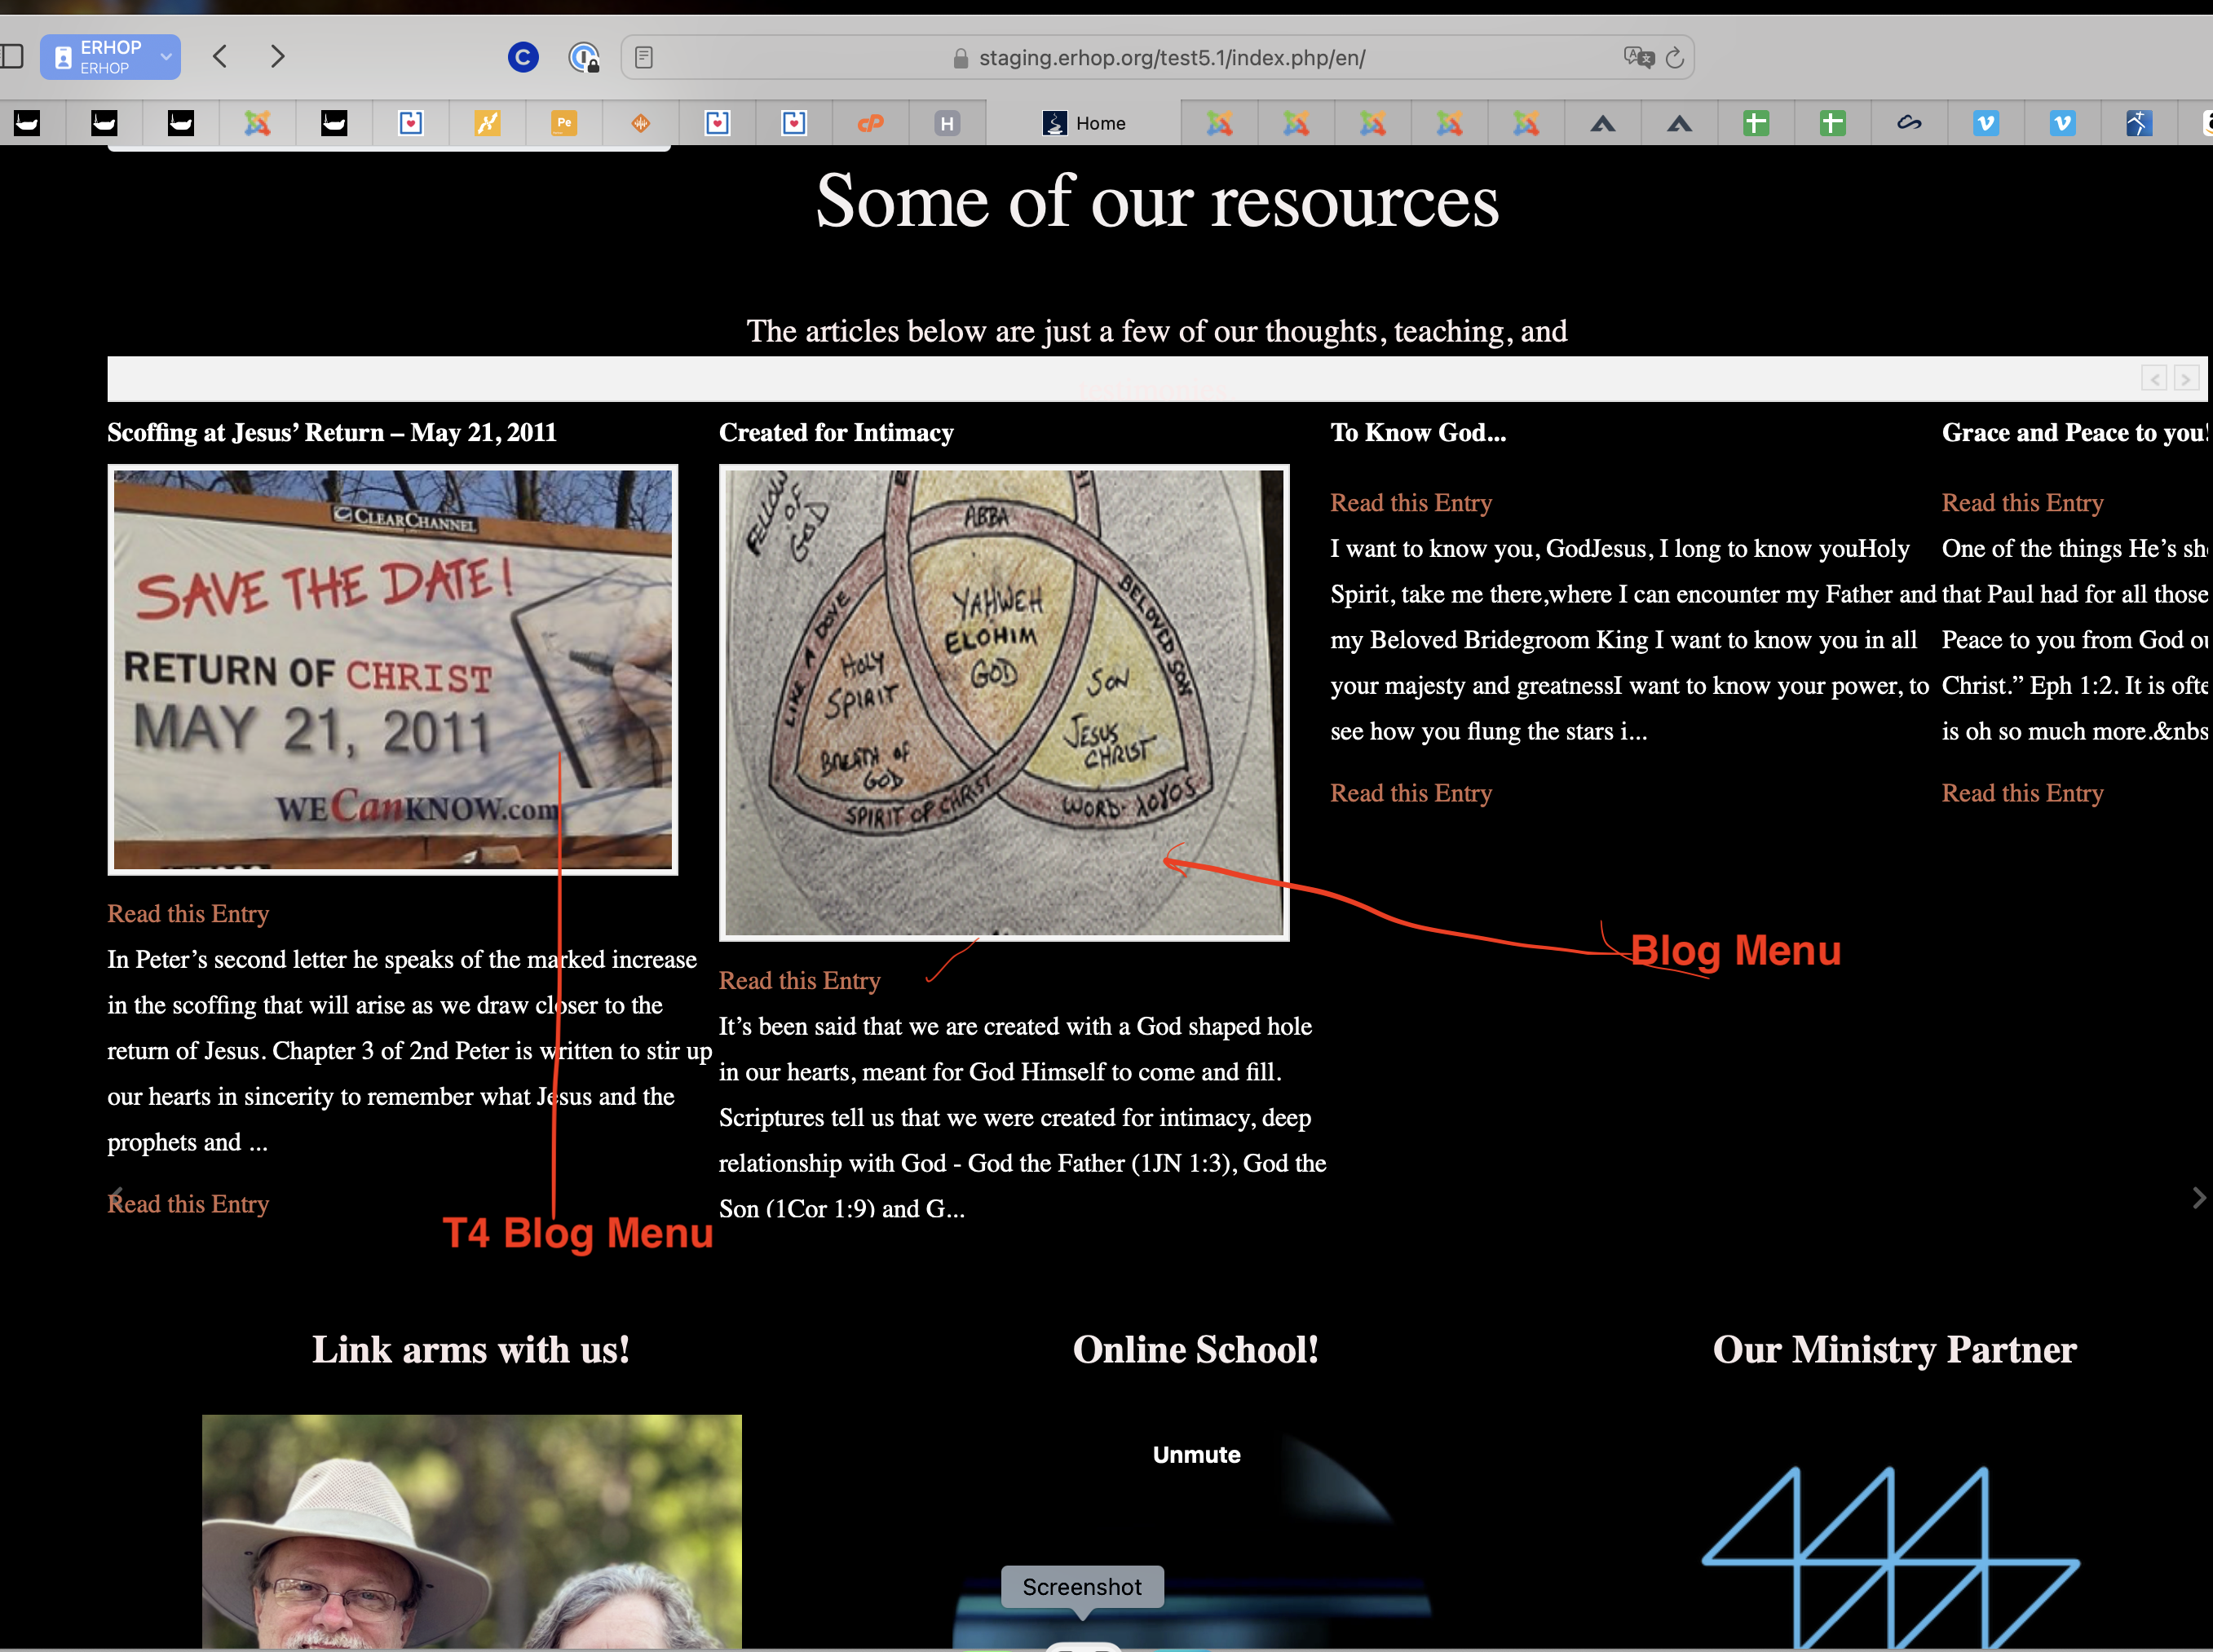This screenshot has width=2213, height=1652.
Task: Click Read this Entry above Created for Intimacy text
Action: pyautogui.click(x=799, y=981)
